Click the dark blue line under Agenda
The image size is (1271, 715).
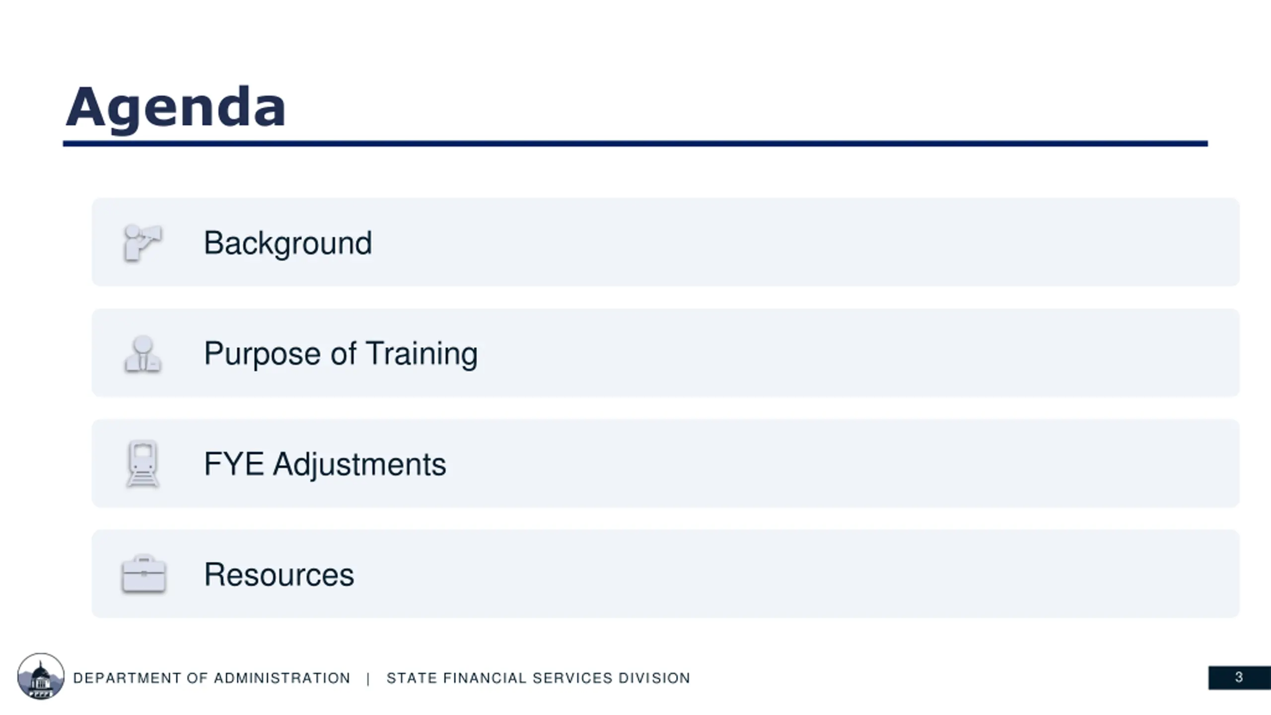tap(635, 144)
